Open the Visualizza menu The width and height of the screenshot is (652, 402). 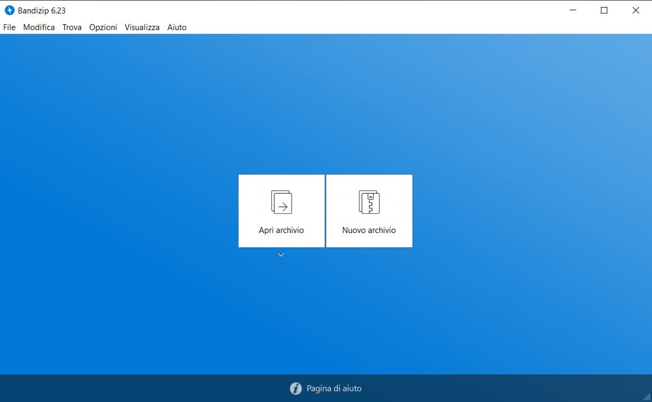click(x=141, y=27)
